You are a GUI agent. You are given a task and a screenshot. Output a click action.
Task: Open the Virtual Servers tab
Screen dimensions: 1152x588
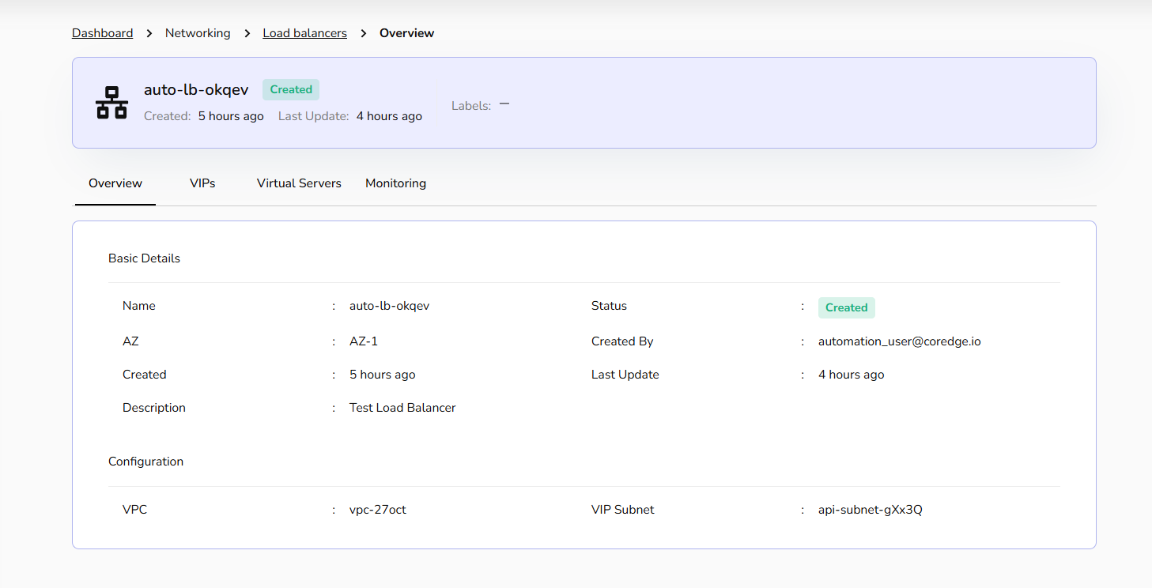click(299, 183)
